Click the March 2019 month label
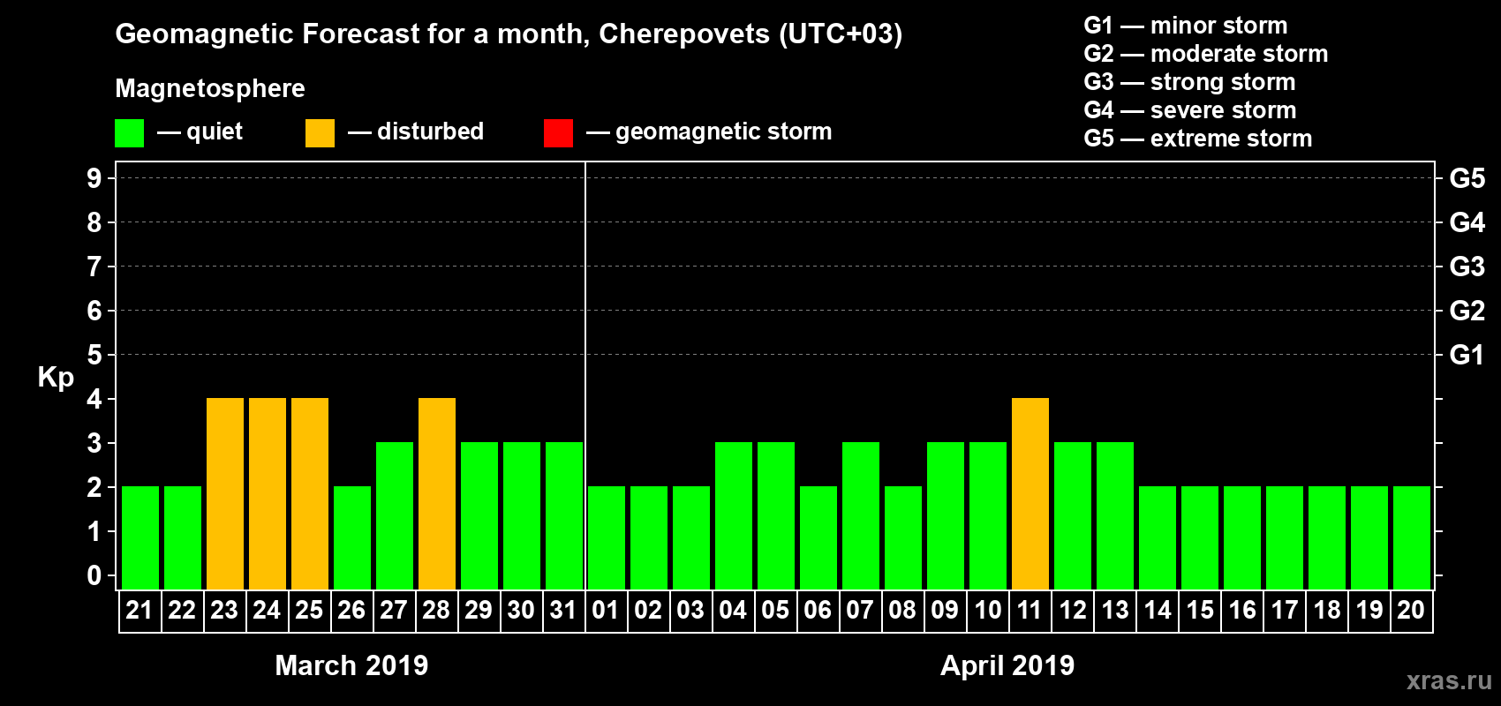This screenshot has height=706, width=1501. pos(351,665)
